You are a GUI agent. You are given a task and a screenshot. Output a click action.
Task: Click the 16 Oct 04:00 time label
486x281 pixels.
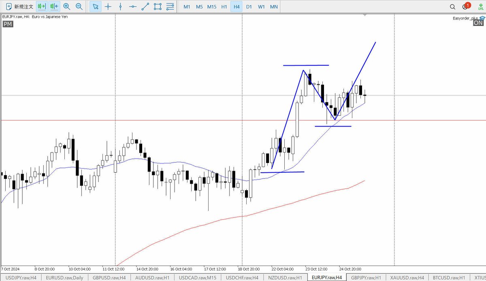point(181,269)
